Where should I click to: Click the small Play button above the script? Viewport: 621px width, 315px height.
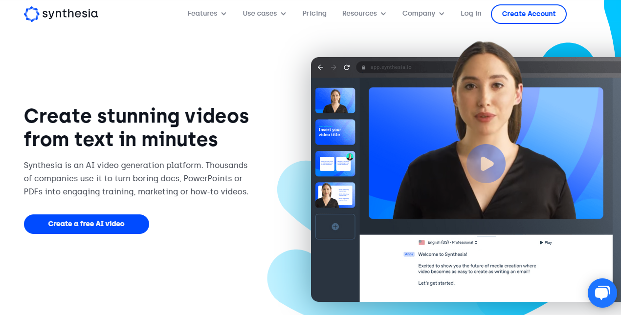[x=546, y=242]
